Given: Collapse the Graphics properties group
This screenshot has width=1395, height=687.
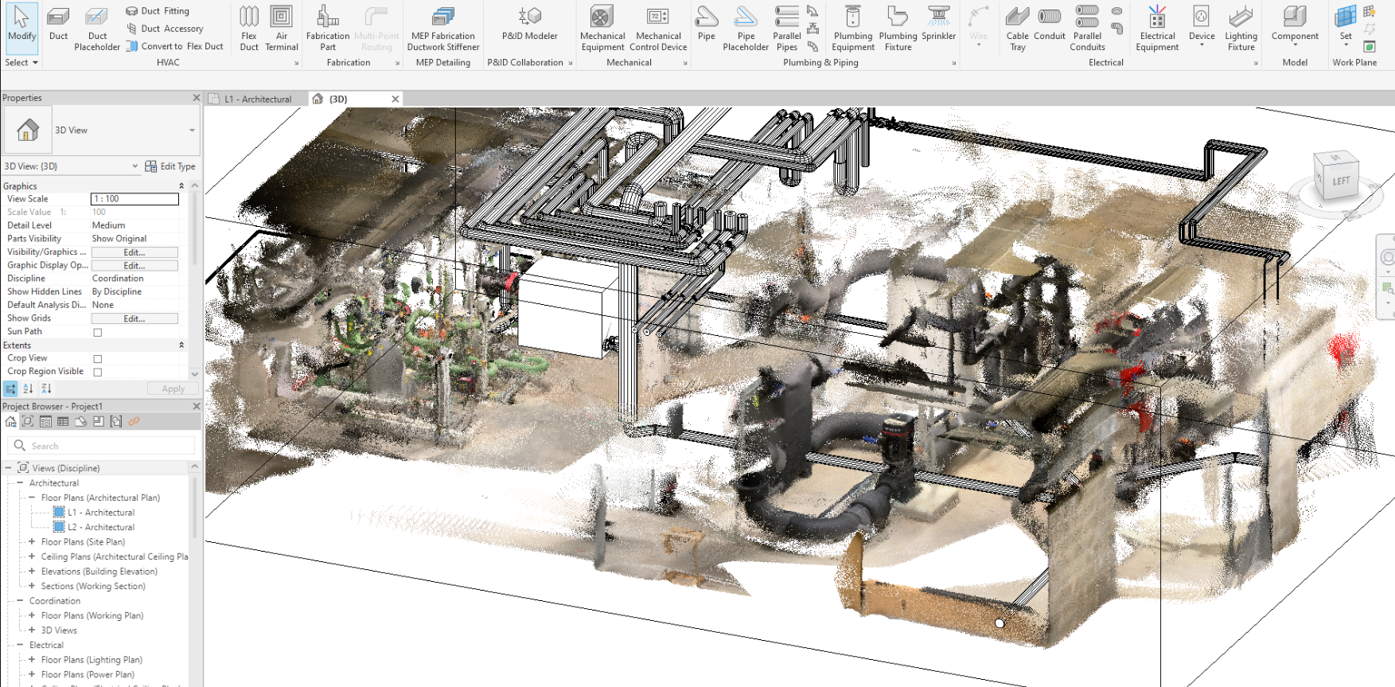Looking at the screenshot, I should click(181, 186).
